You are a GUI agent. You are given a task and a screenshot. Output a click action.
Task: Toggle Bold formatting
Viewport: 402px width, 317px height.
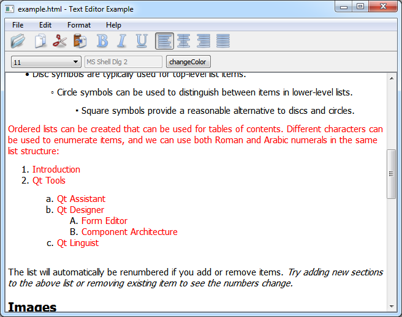point(102,41)
